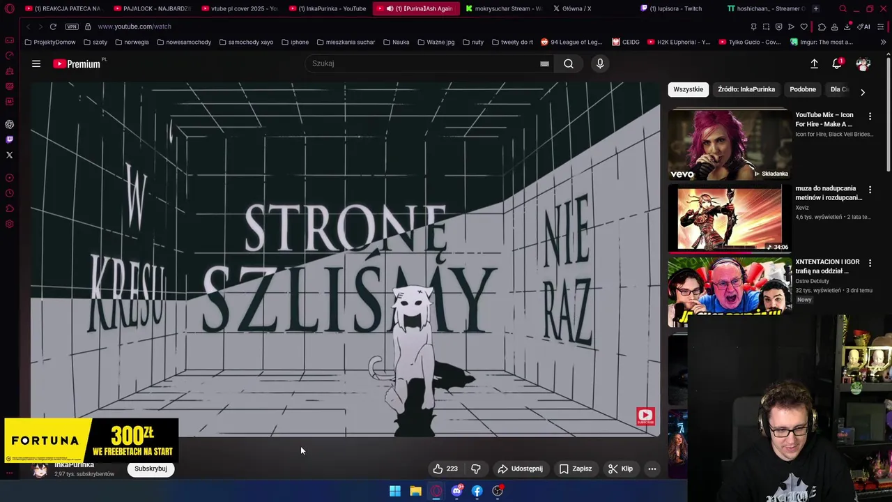Open more actions three-dot button under video
Image resolution: width=892 pixels, height=502 pixels.
click(652, 469)
